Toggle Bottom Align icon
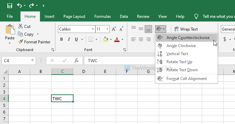 point(148,29)
